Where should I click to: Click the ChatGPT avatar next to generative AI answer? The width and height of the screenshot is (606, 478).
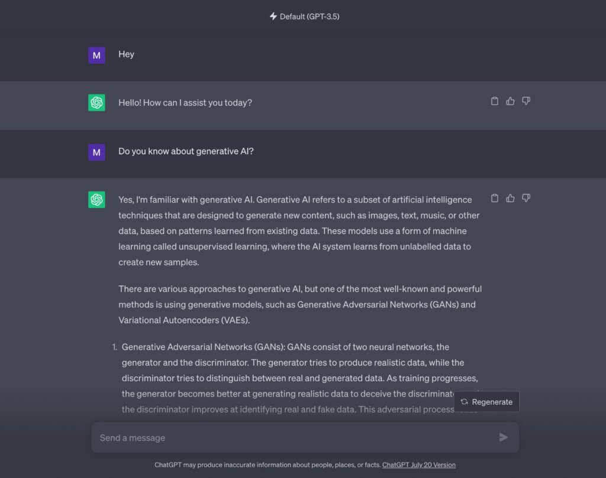(x=96, y=200)
